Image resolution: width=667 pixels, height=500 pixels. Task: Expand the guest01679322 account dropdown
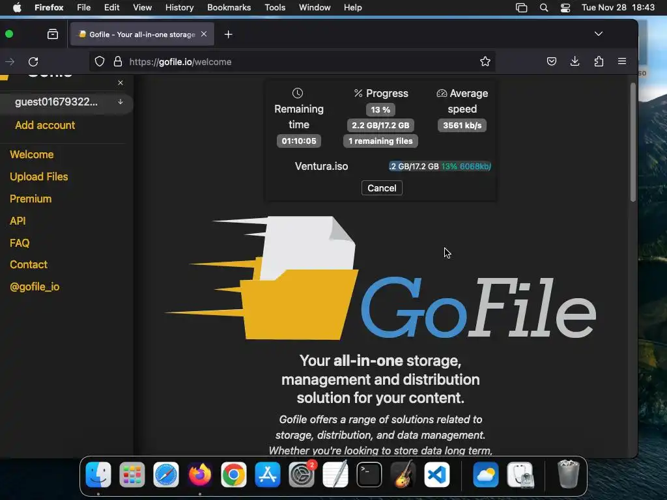click(121, 102)
